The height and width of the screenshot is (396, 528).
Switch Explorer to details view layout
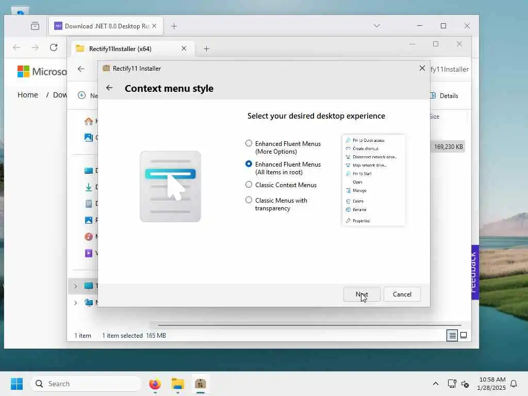[452, 335]
